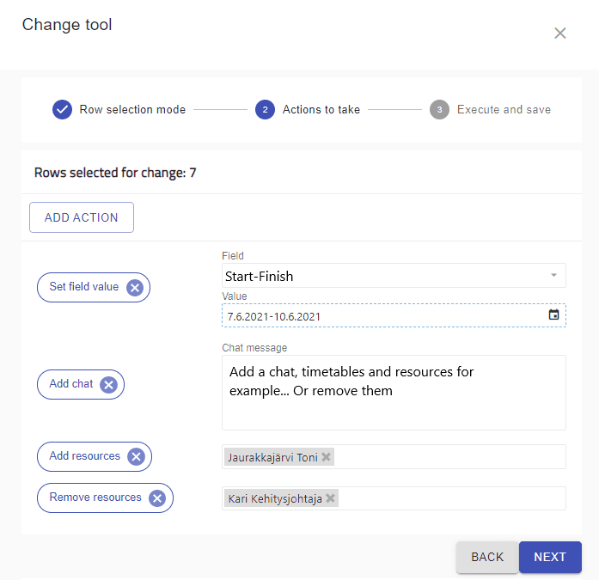Focus the date range value field

click(x=394, y=315)
